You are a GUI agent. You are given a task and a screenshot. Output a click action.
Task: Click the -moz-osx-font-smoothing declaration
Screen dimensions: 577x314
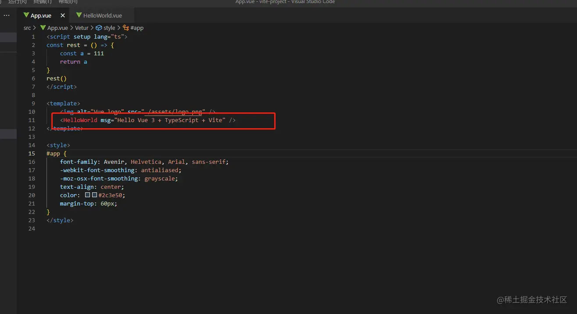coord(119,178)
